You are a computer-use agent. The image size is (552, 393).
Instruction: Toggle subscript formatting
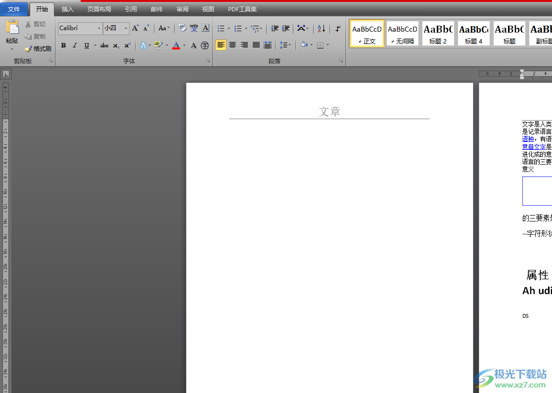[116, 45]
